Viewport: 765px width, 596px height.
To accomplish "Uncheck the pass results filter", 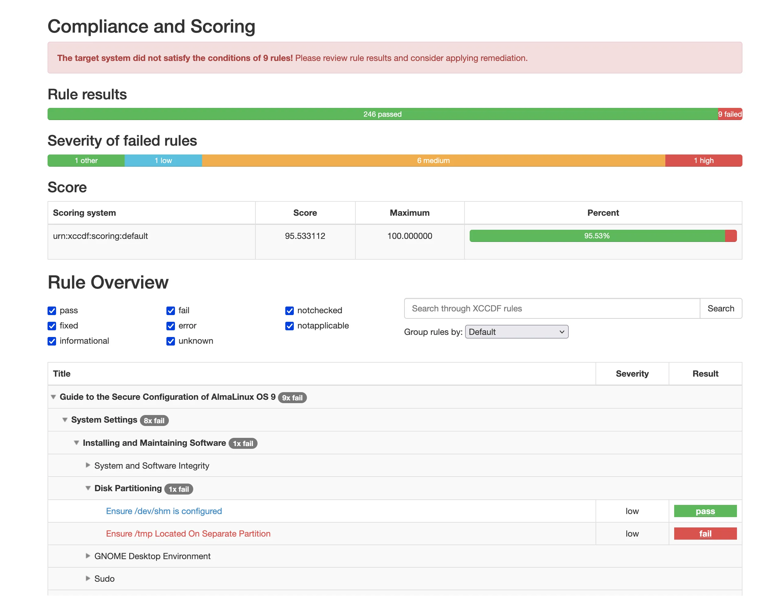I will coord(52,310).
